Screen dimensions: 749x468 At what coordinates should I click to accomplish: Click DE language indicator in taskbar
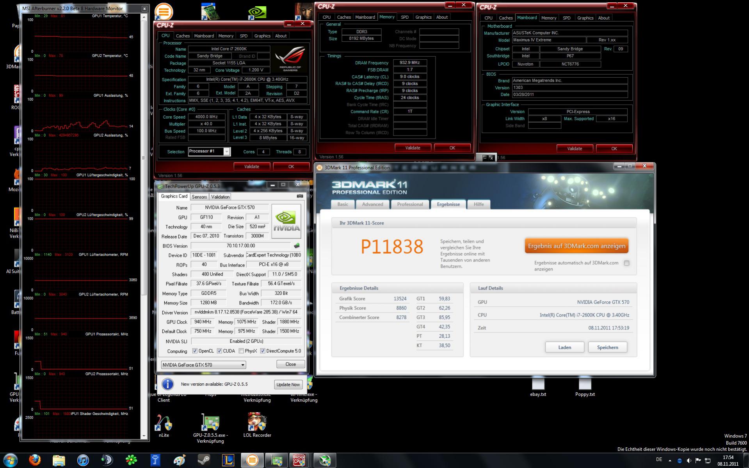pyautogui.click(x=659, y=460)
